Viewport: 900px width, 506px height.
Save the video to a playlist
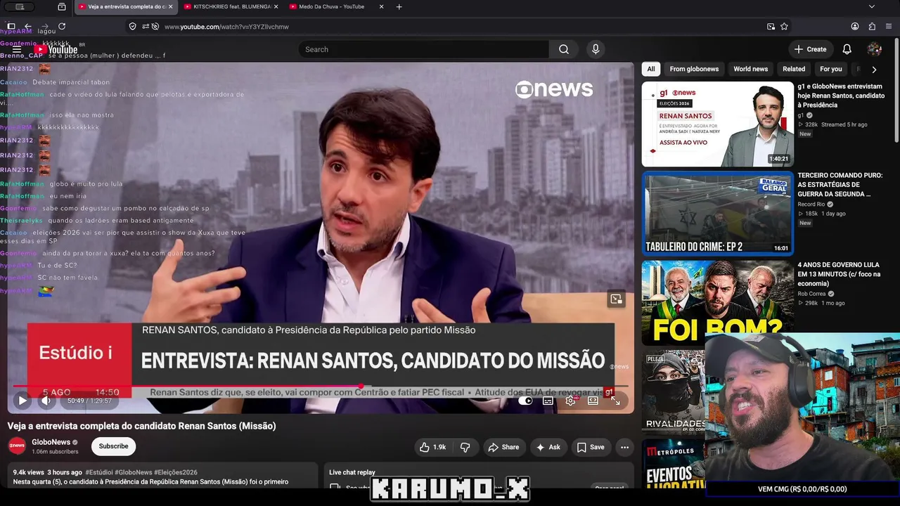[x=591, y=447]
